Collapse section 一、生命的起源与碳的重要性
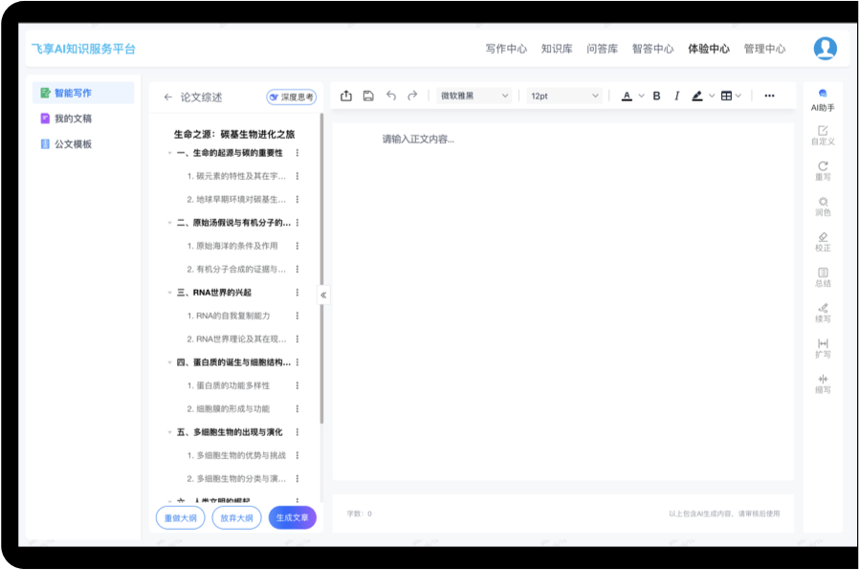Screen dimensions: 859x570 click(169, 153)
